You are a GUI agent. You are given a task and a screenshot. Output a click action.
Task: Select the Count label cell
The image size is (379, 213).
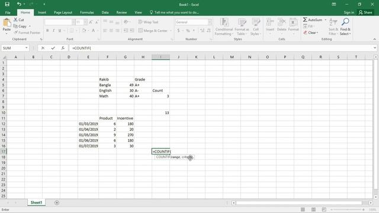pos(160,91)
